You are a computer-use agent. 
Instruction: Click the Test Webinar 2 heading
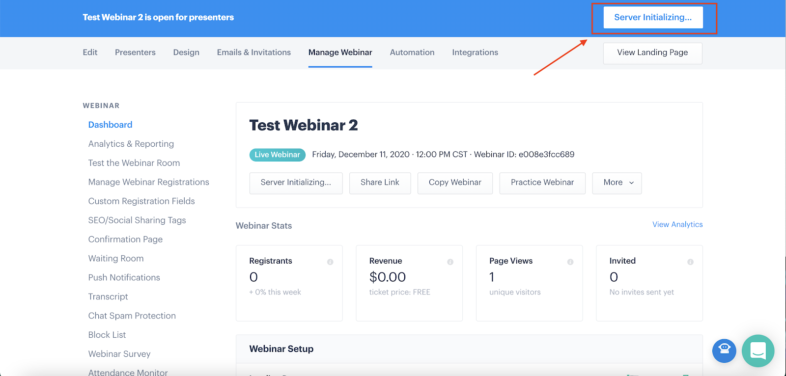(304, 126)
